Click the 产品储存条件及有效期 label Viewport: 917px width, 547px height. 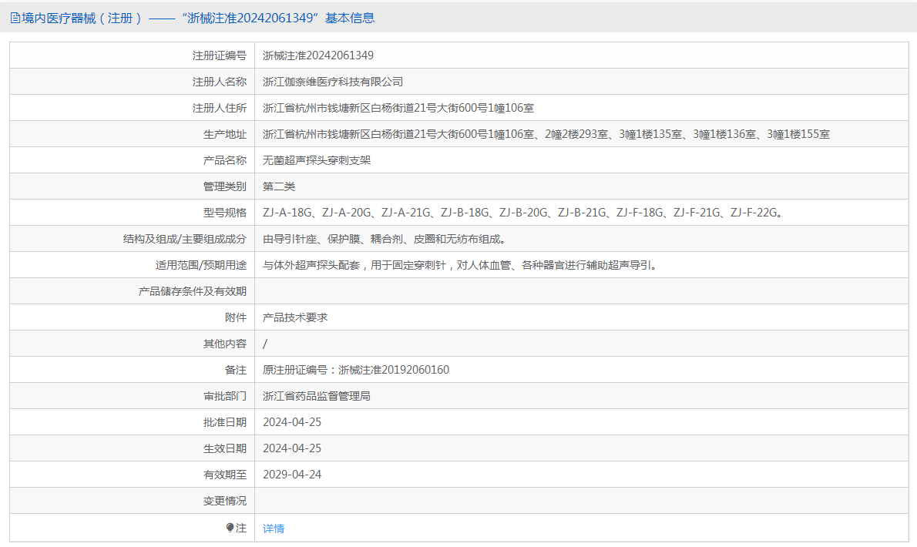[x=193, y=291]
